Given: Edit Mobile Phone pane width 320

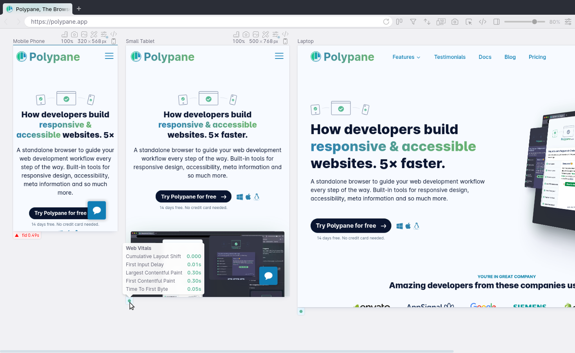Looking at the screenshot, I should (x=82, y=41).
